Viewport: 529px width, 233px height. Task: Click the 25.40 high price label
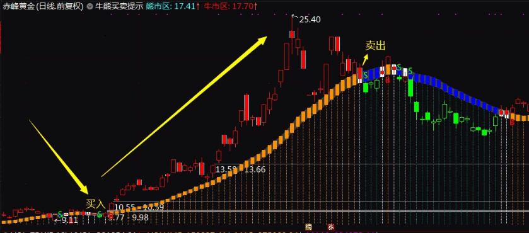point(310,20)
